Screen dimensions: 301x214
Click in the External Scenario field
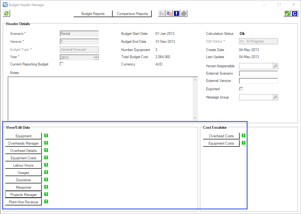[258, 74]
